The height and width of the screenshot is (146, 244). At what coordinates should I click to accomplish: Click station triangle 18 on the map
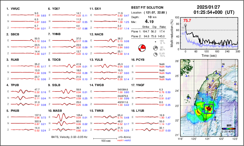coord(215,120)
